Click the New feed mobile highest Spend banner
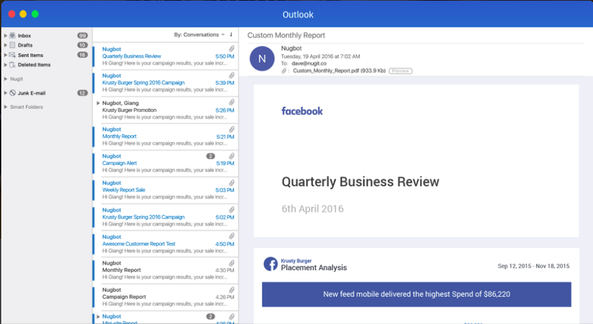The height and width of the screenshot is (324, 593). coord(416,294)
